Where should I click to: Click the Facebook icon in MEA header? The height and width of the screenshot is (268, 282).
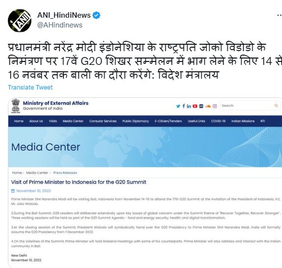coord(183,106)
